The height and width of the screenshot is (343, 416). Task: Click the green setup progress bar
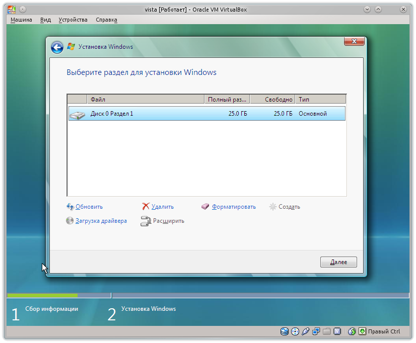pos(42,295)
